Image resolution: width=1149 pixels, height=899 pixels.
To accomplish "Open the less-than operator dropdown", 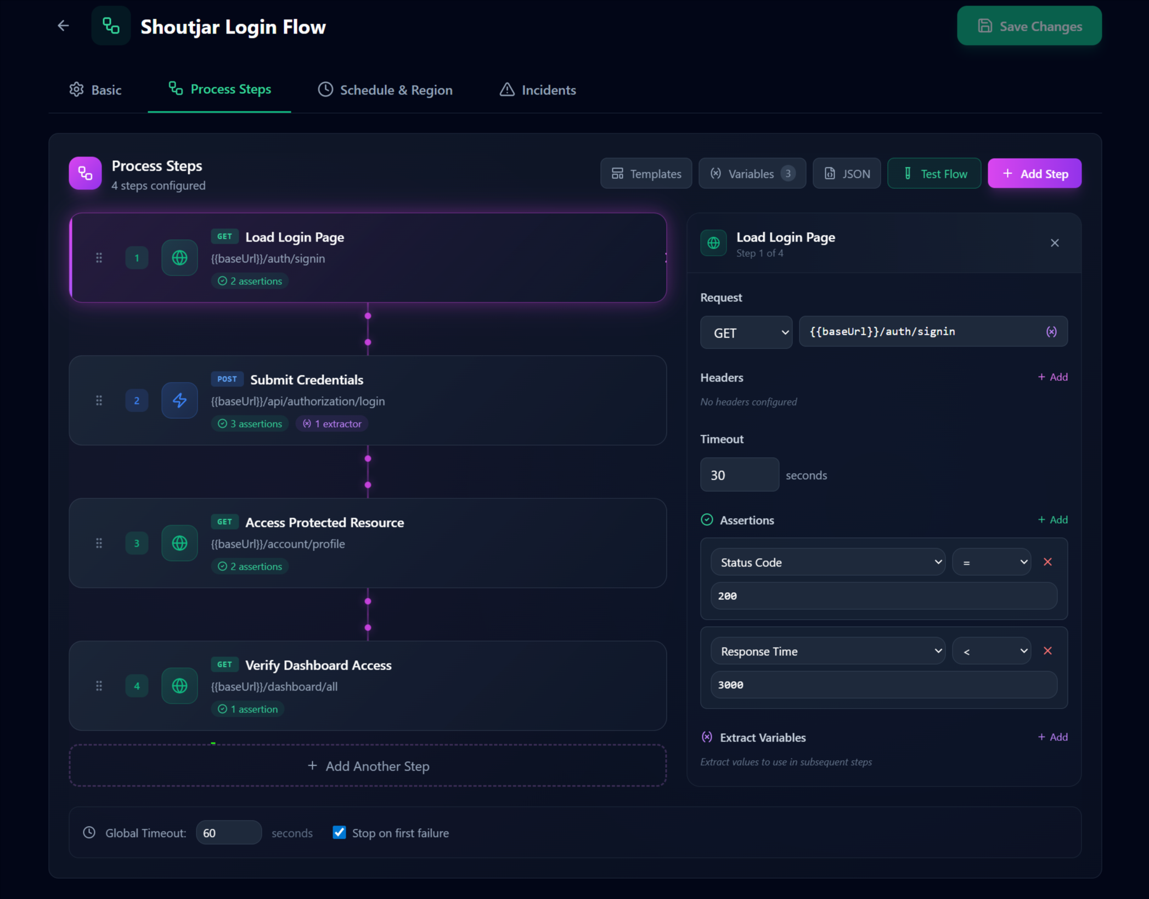I will coord(991,651).
